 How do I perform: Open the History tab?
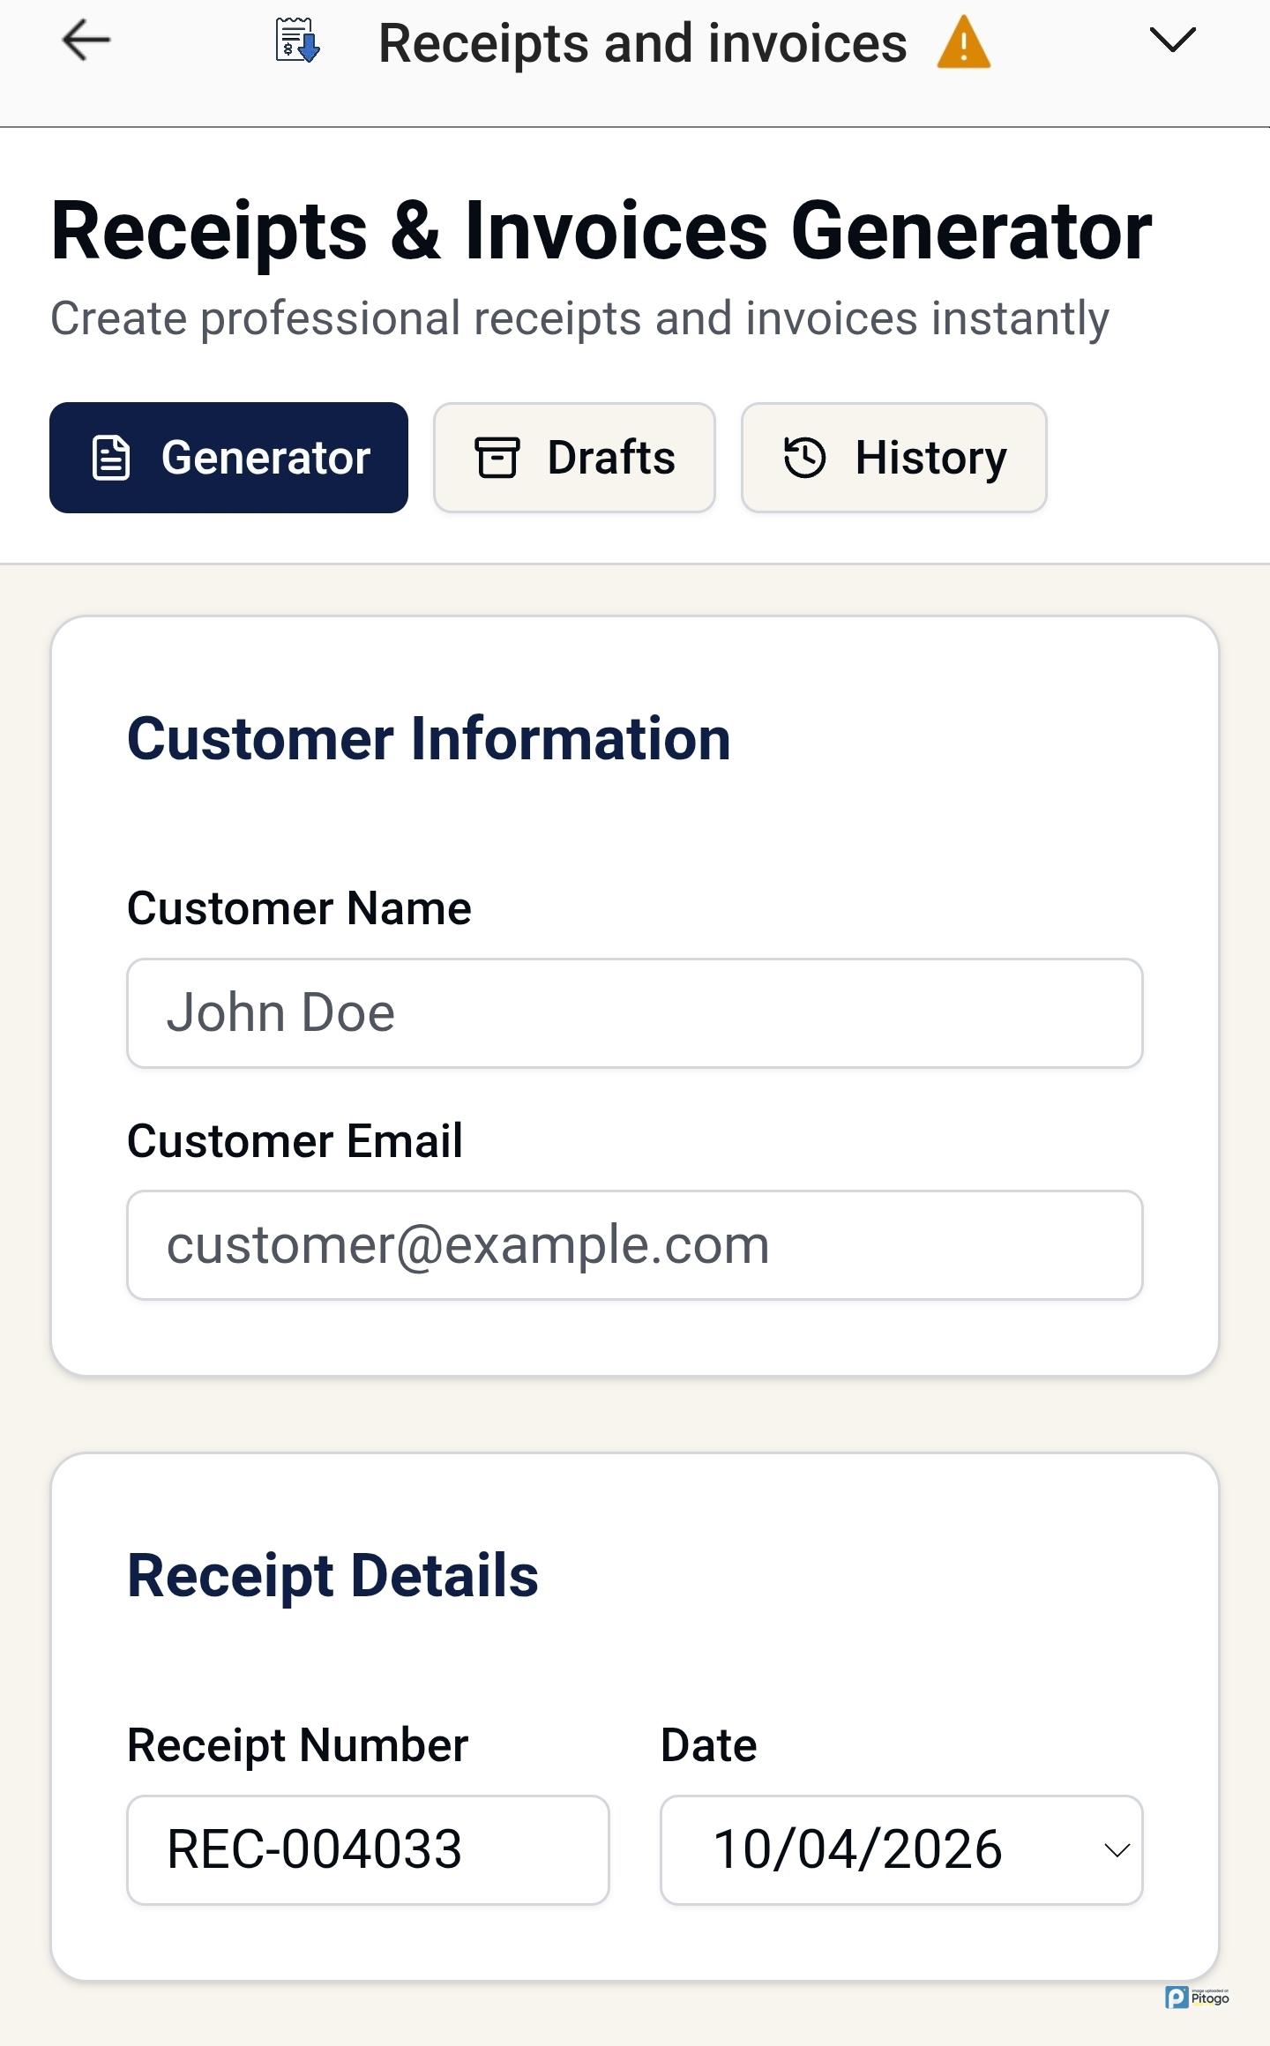893,458
